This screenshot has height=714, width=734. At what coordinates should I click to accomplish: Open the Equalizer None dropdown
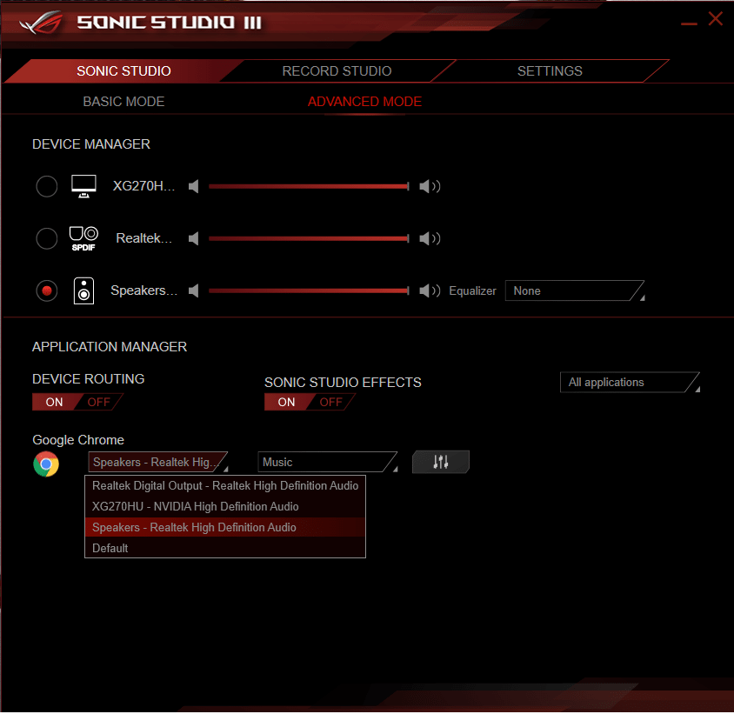575,290
